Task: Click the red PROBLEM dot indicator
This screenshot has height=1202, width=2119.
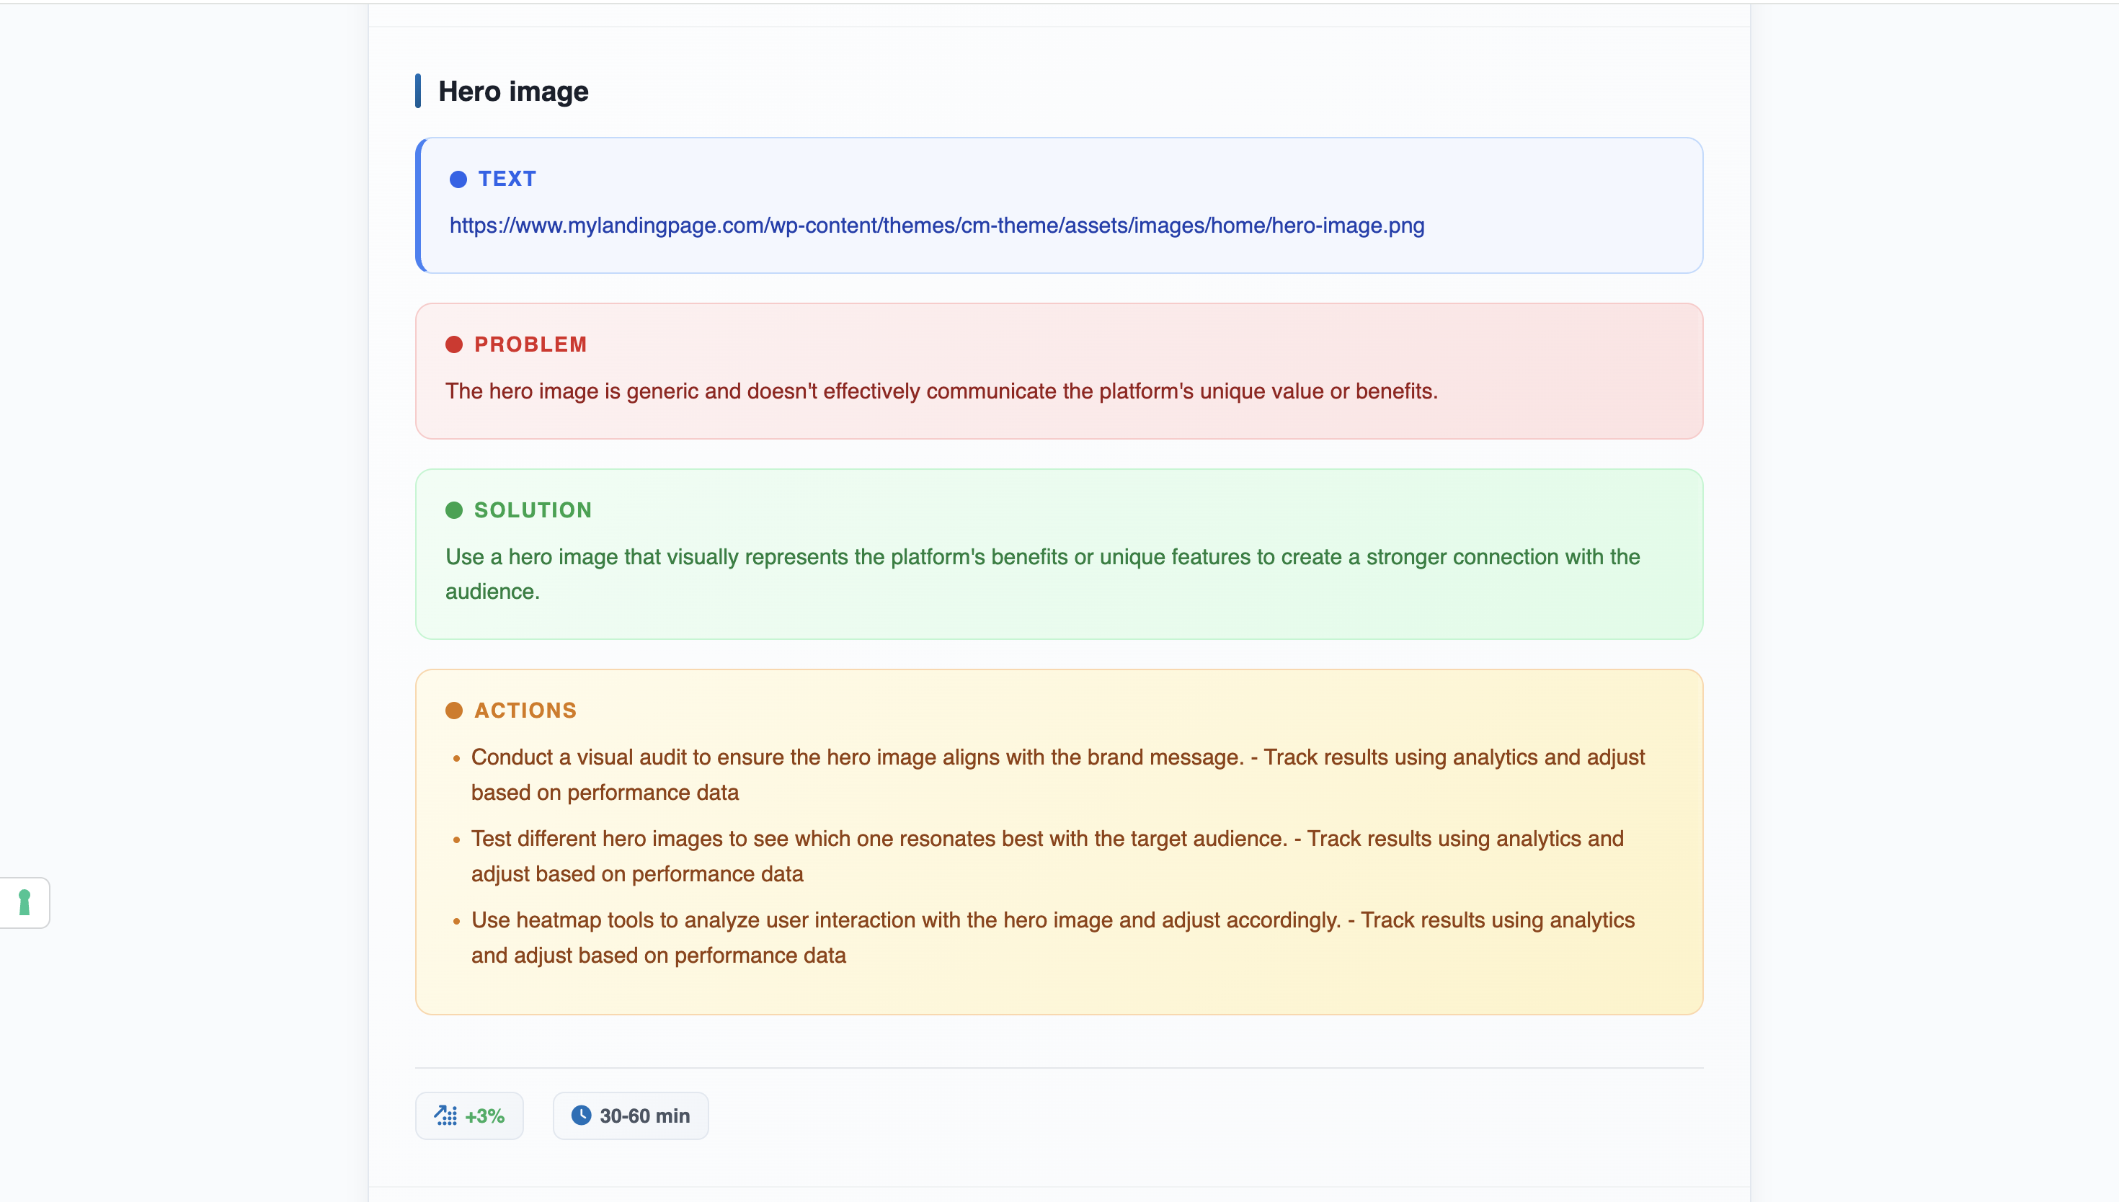Action: 454,344
